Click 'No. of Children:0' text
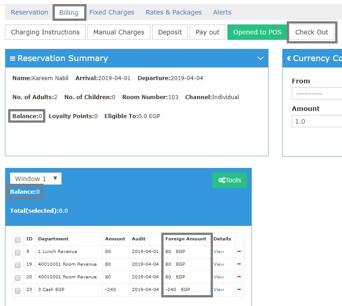The width and height of the screenshot is (342, 306). pos(90,97)
